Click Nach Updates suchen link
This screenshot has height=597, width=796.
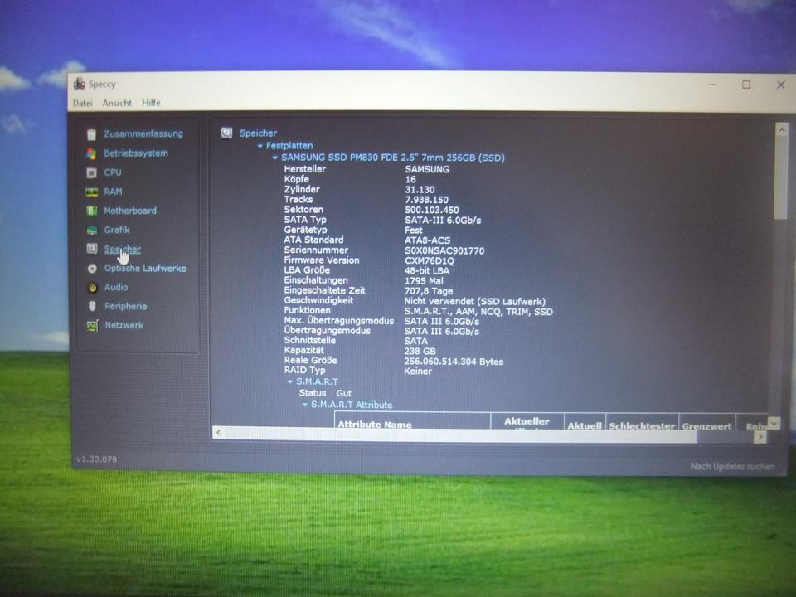[x=732, y=466]
